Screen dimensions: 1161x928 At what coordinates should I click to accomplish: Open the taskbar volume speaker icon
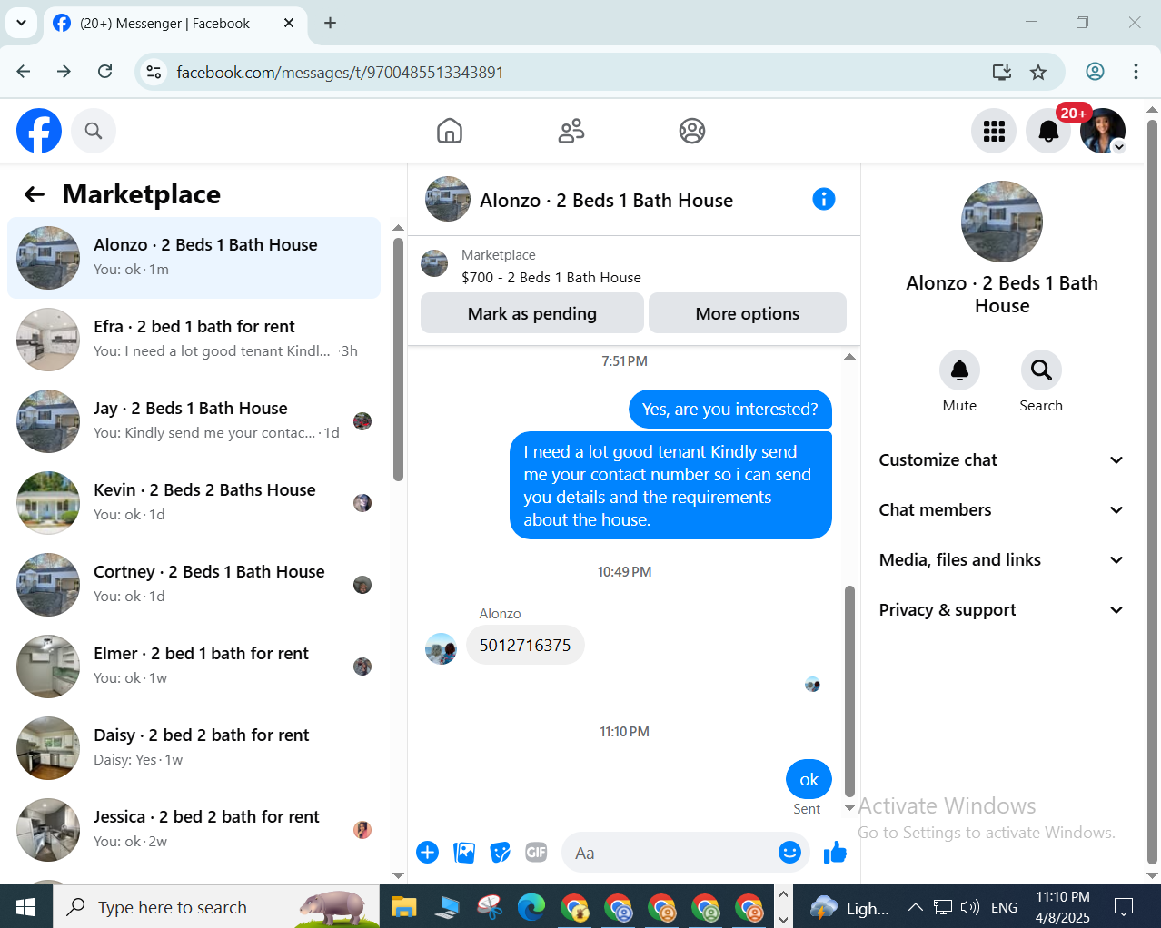coord(970,907)
